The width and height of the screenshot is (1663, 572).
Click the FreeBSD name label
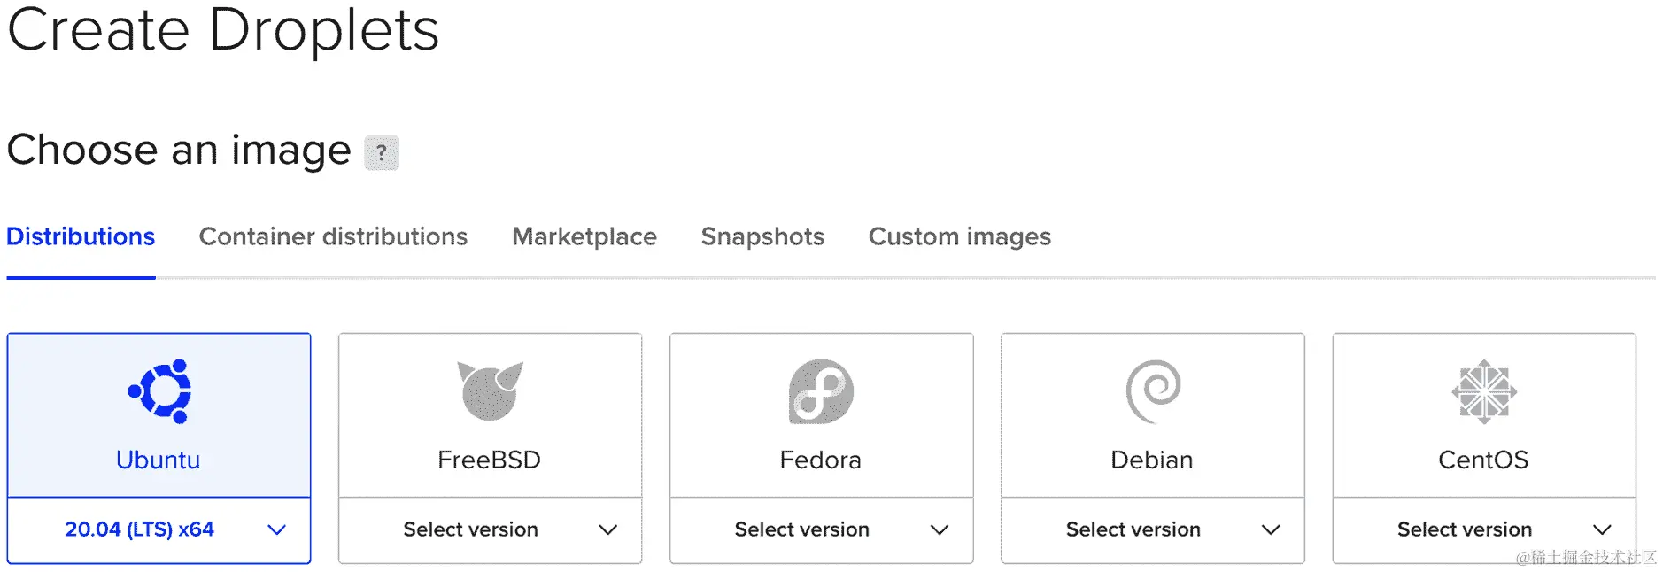pyautogui.click(x=489, y=460)
